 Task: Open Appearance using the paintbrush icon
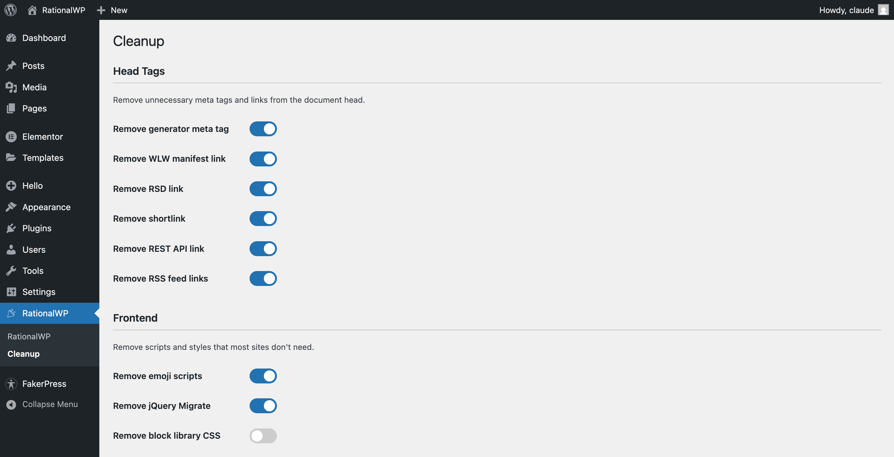(11, 207)
